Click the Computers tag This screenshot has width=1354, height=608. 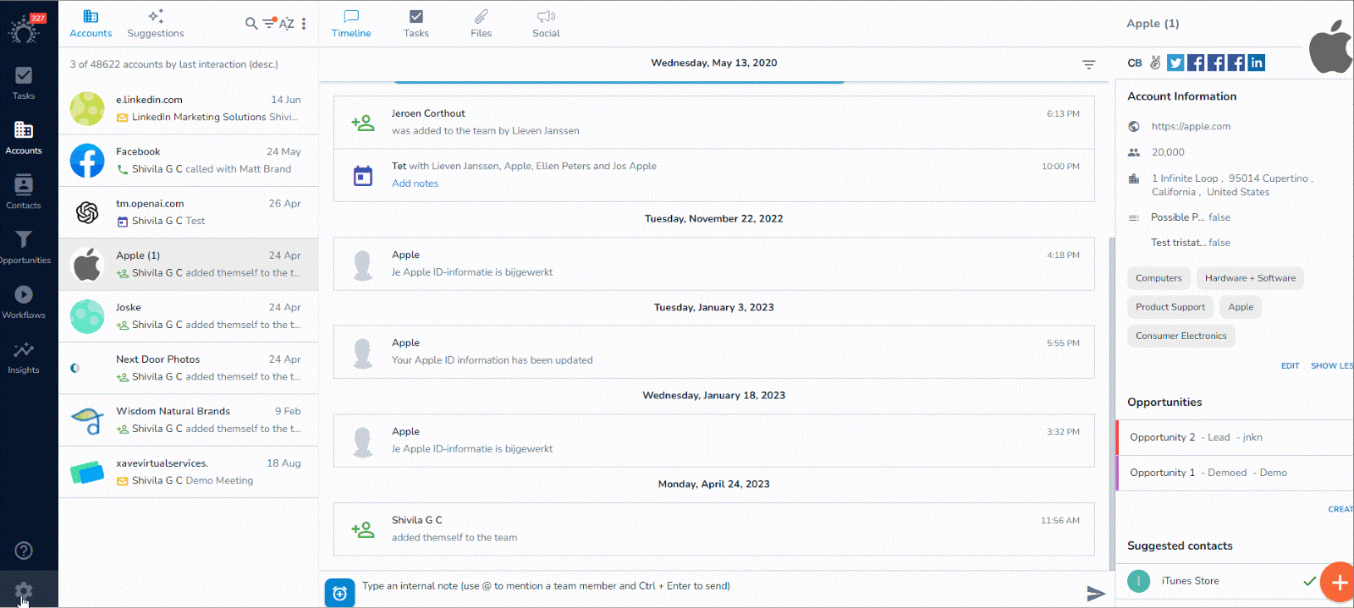[1159, 278]
